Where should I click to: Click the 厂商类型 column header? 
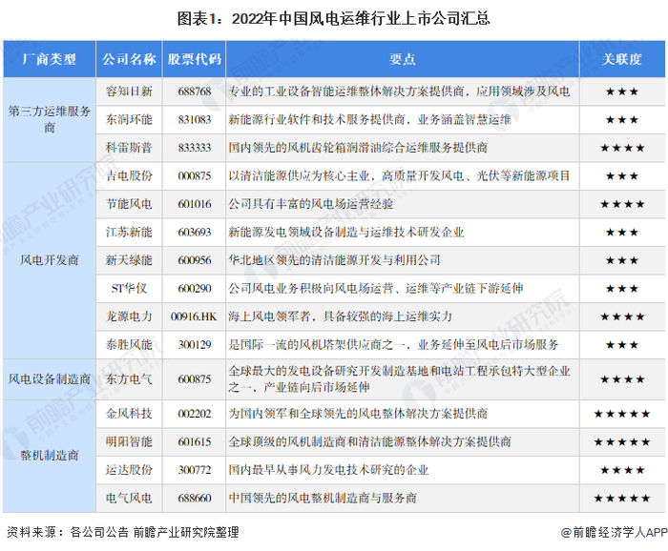[x=50, y=59]
